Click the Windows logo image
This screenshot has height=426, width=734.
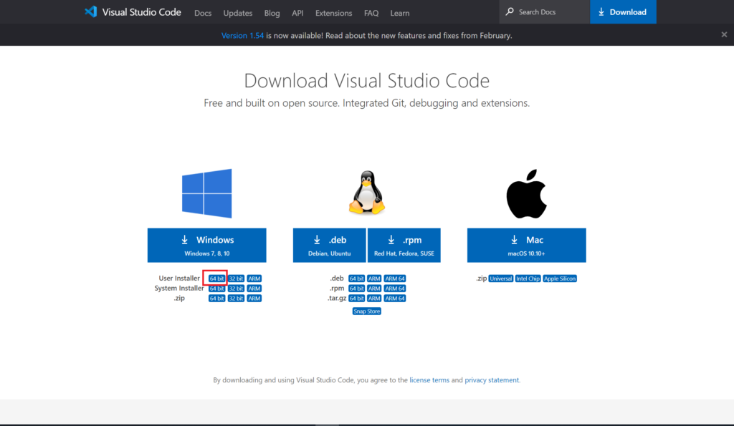pyautogui.click(x=207, y=193)
